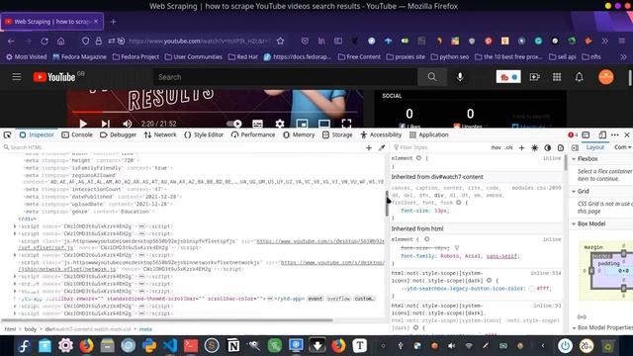Click the #fff color swatch
633x356 pixels.
532,289
